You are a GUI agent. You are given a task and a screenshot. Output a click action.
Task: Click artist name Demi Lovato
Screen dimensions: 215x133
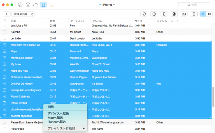point(77,38)
